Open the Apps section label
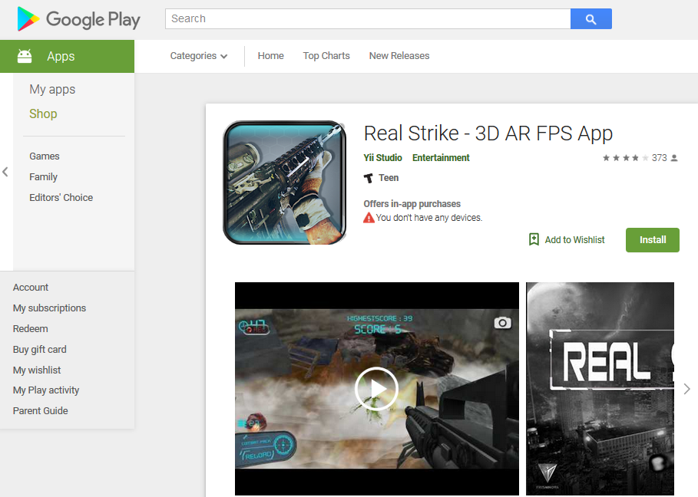The image size is (698, 497). pos(61,57)
